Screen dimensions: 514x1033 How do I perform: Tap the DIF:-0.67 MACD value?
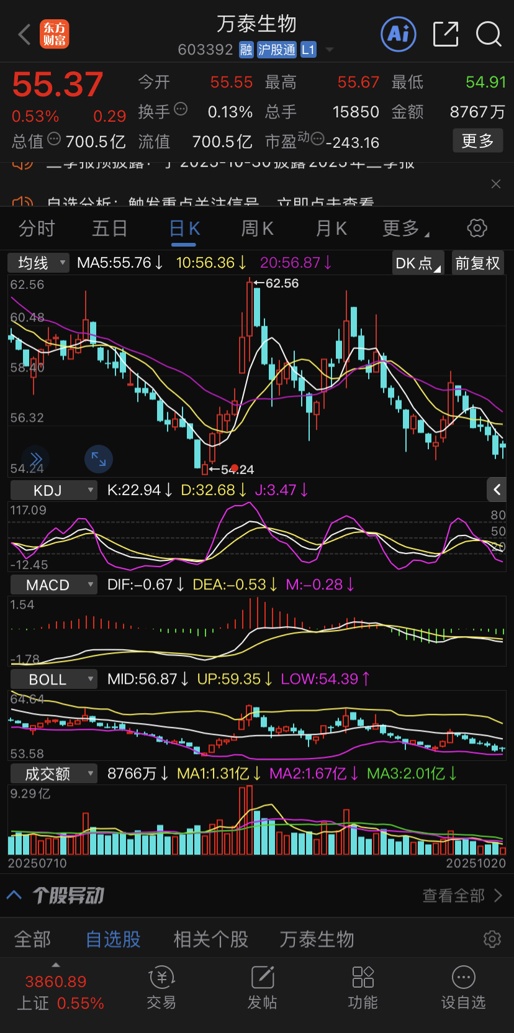coord(145,585)
